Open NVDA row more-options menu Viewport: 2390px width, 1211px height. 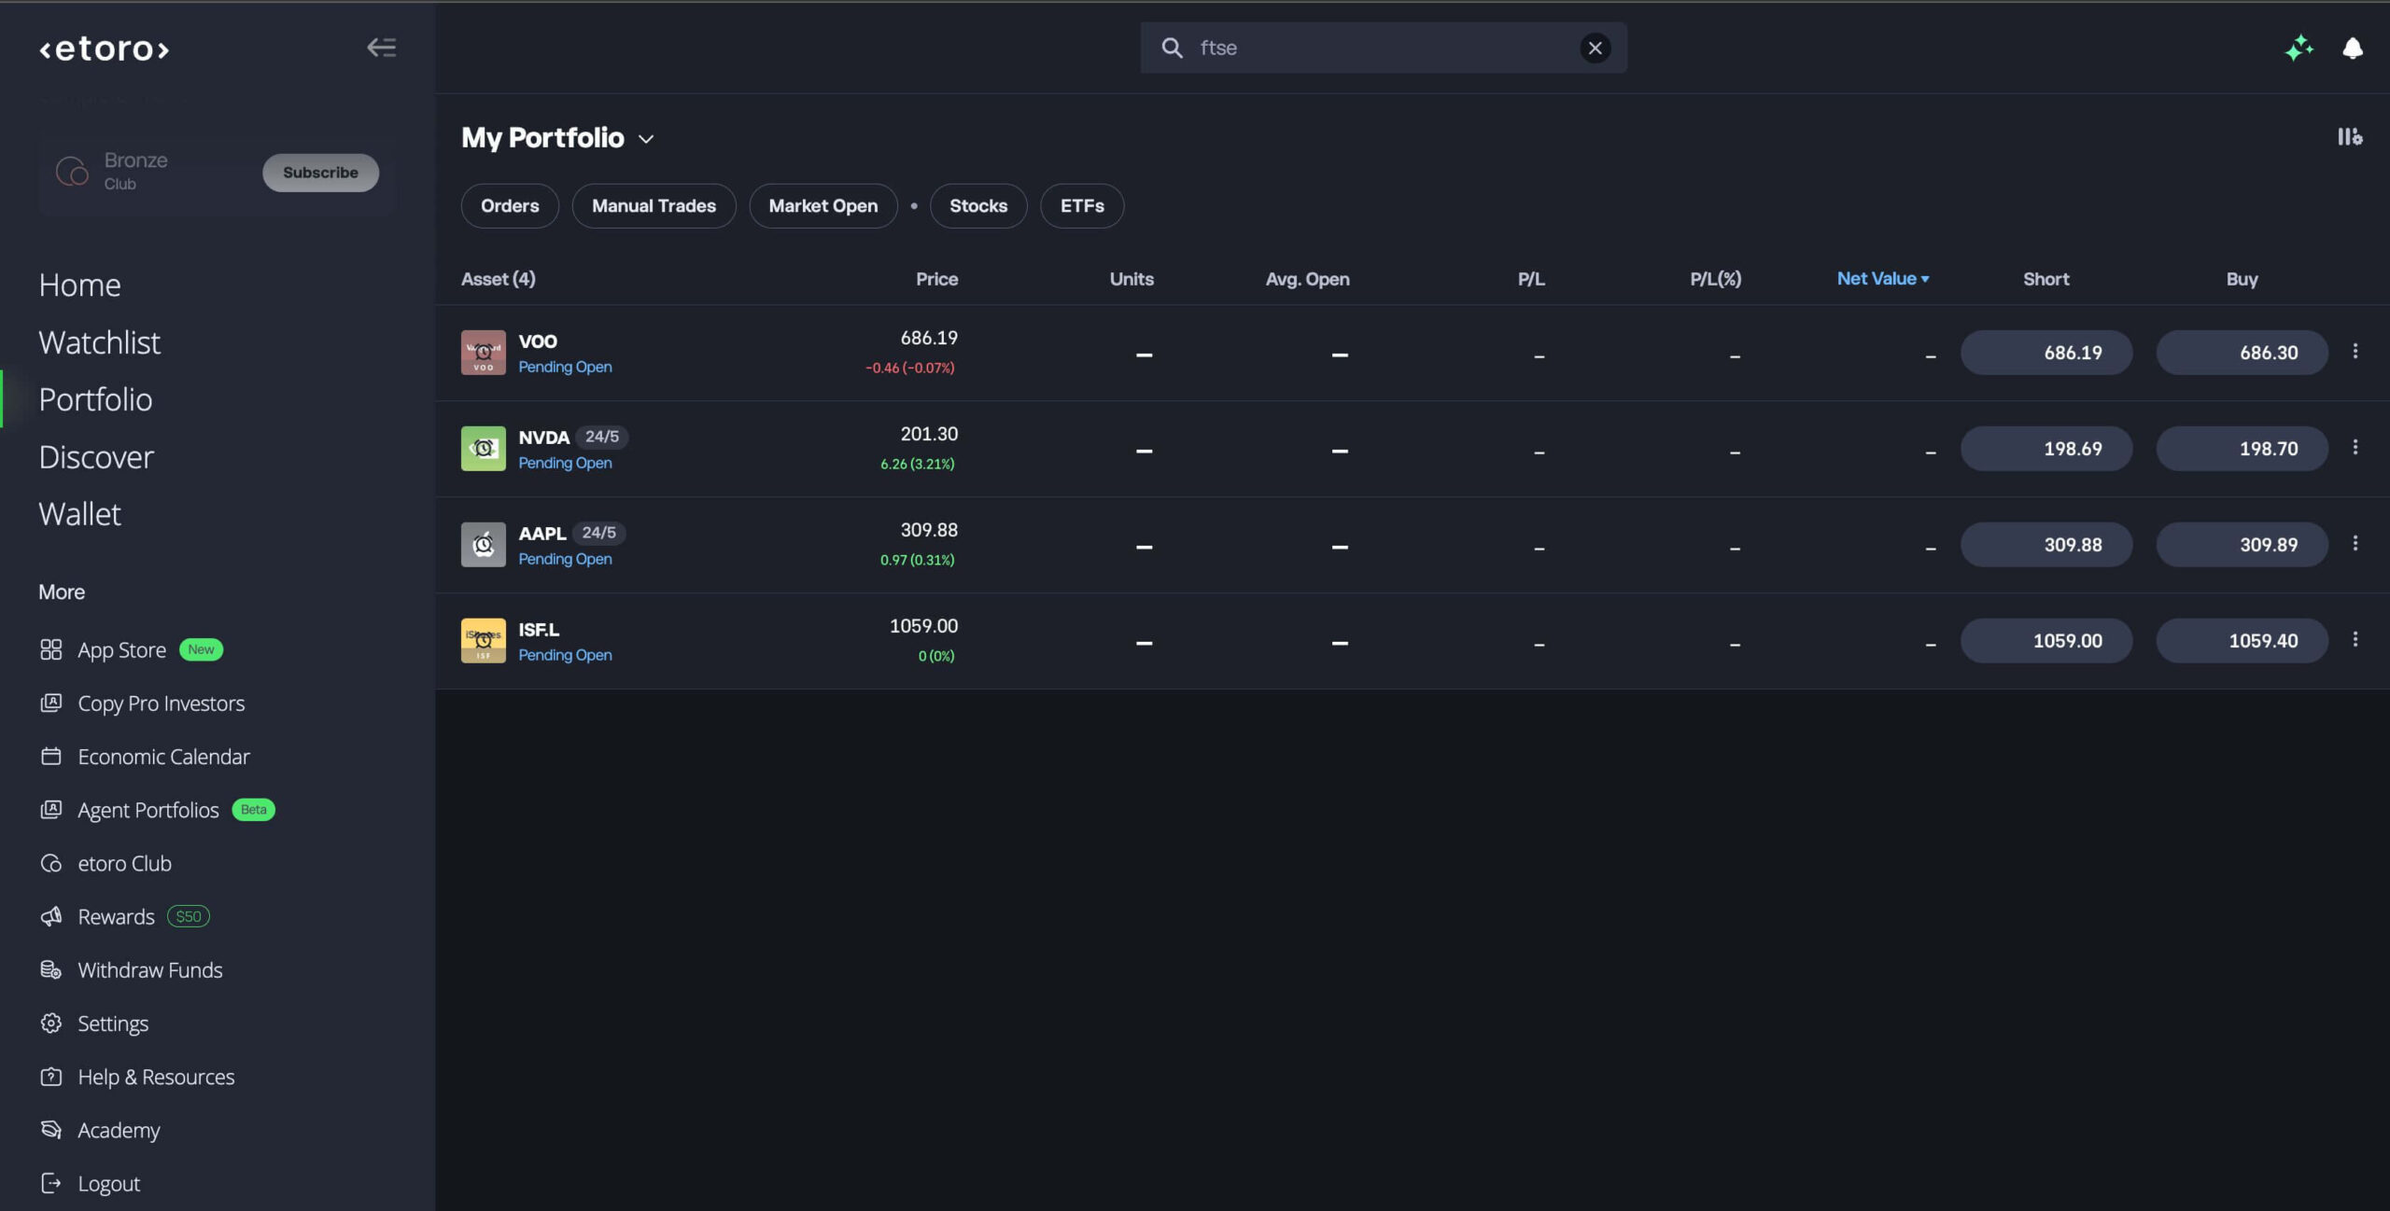tap(2355, 447)
